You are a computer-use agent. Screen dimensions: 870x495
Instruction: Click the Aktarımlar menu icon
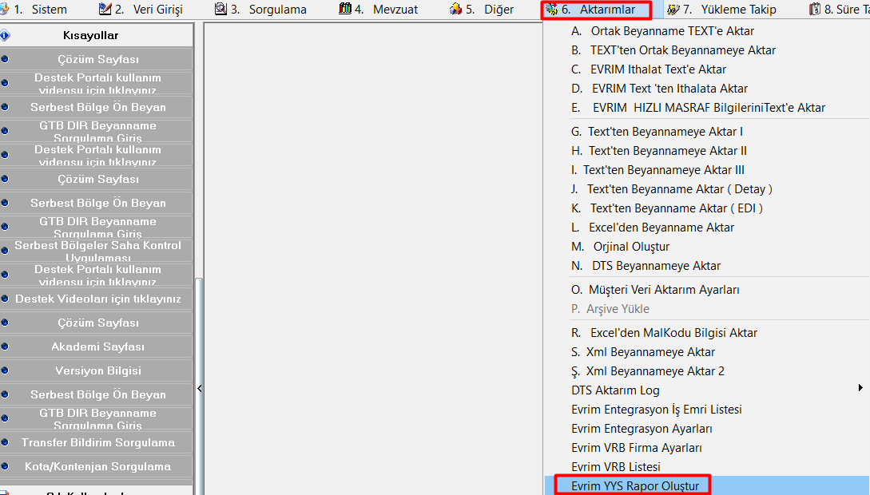552,10
